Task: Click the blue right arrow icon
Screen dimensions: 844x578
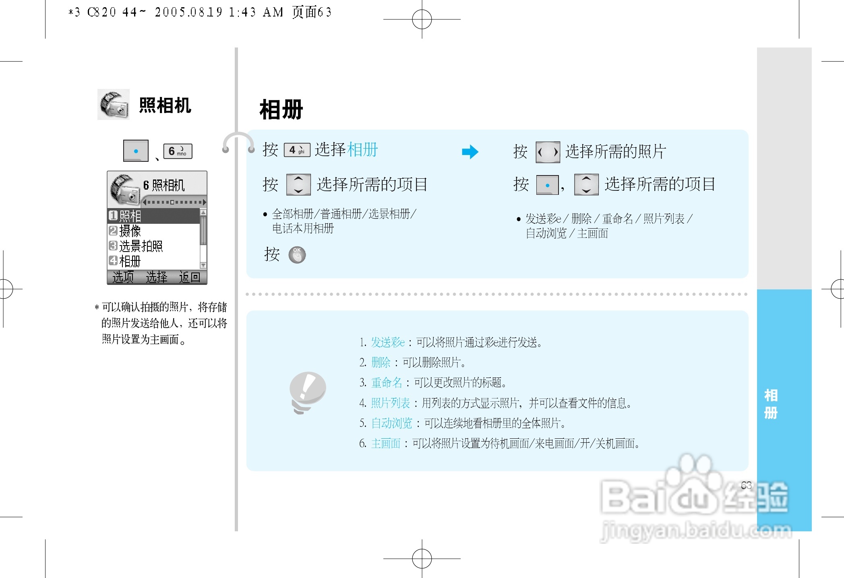Action: click(470, 152)
